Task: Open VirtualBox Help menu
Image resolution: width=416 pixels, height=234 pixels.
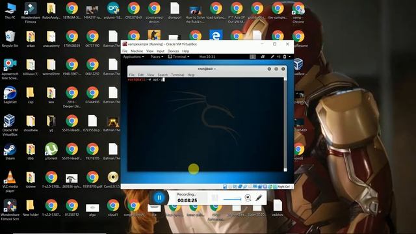Action: [185, 51]
